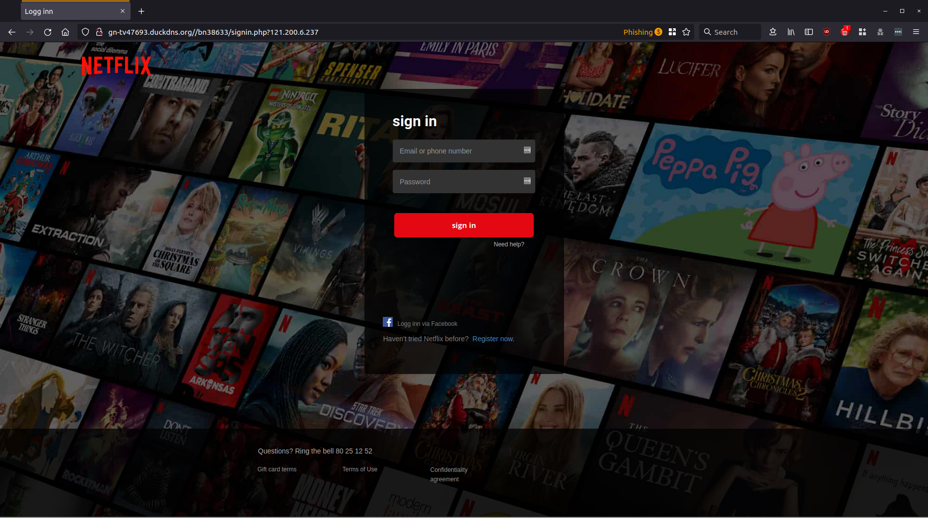This screenshot has width=928, height=526.
Task: Minimize the browser window
Action: (885, 11)
